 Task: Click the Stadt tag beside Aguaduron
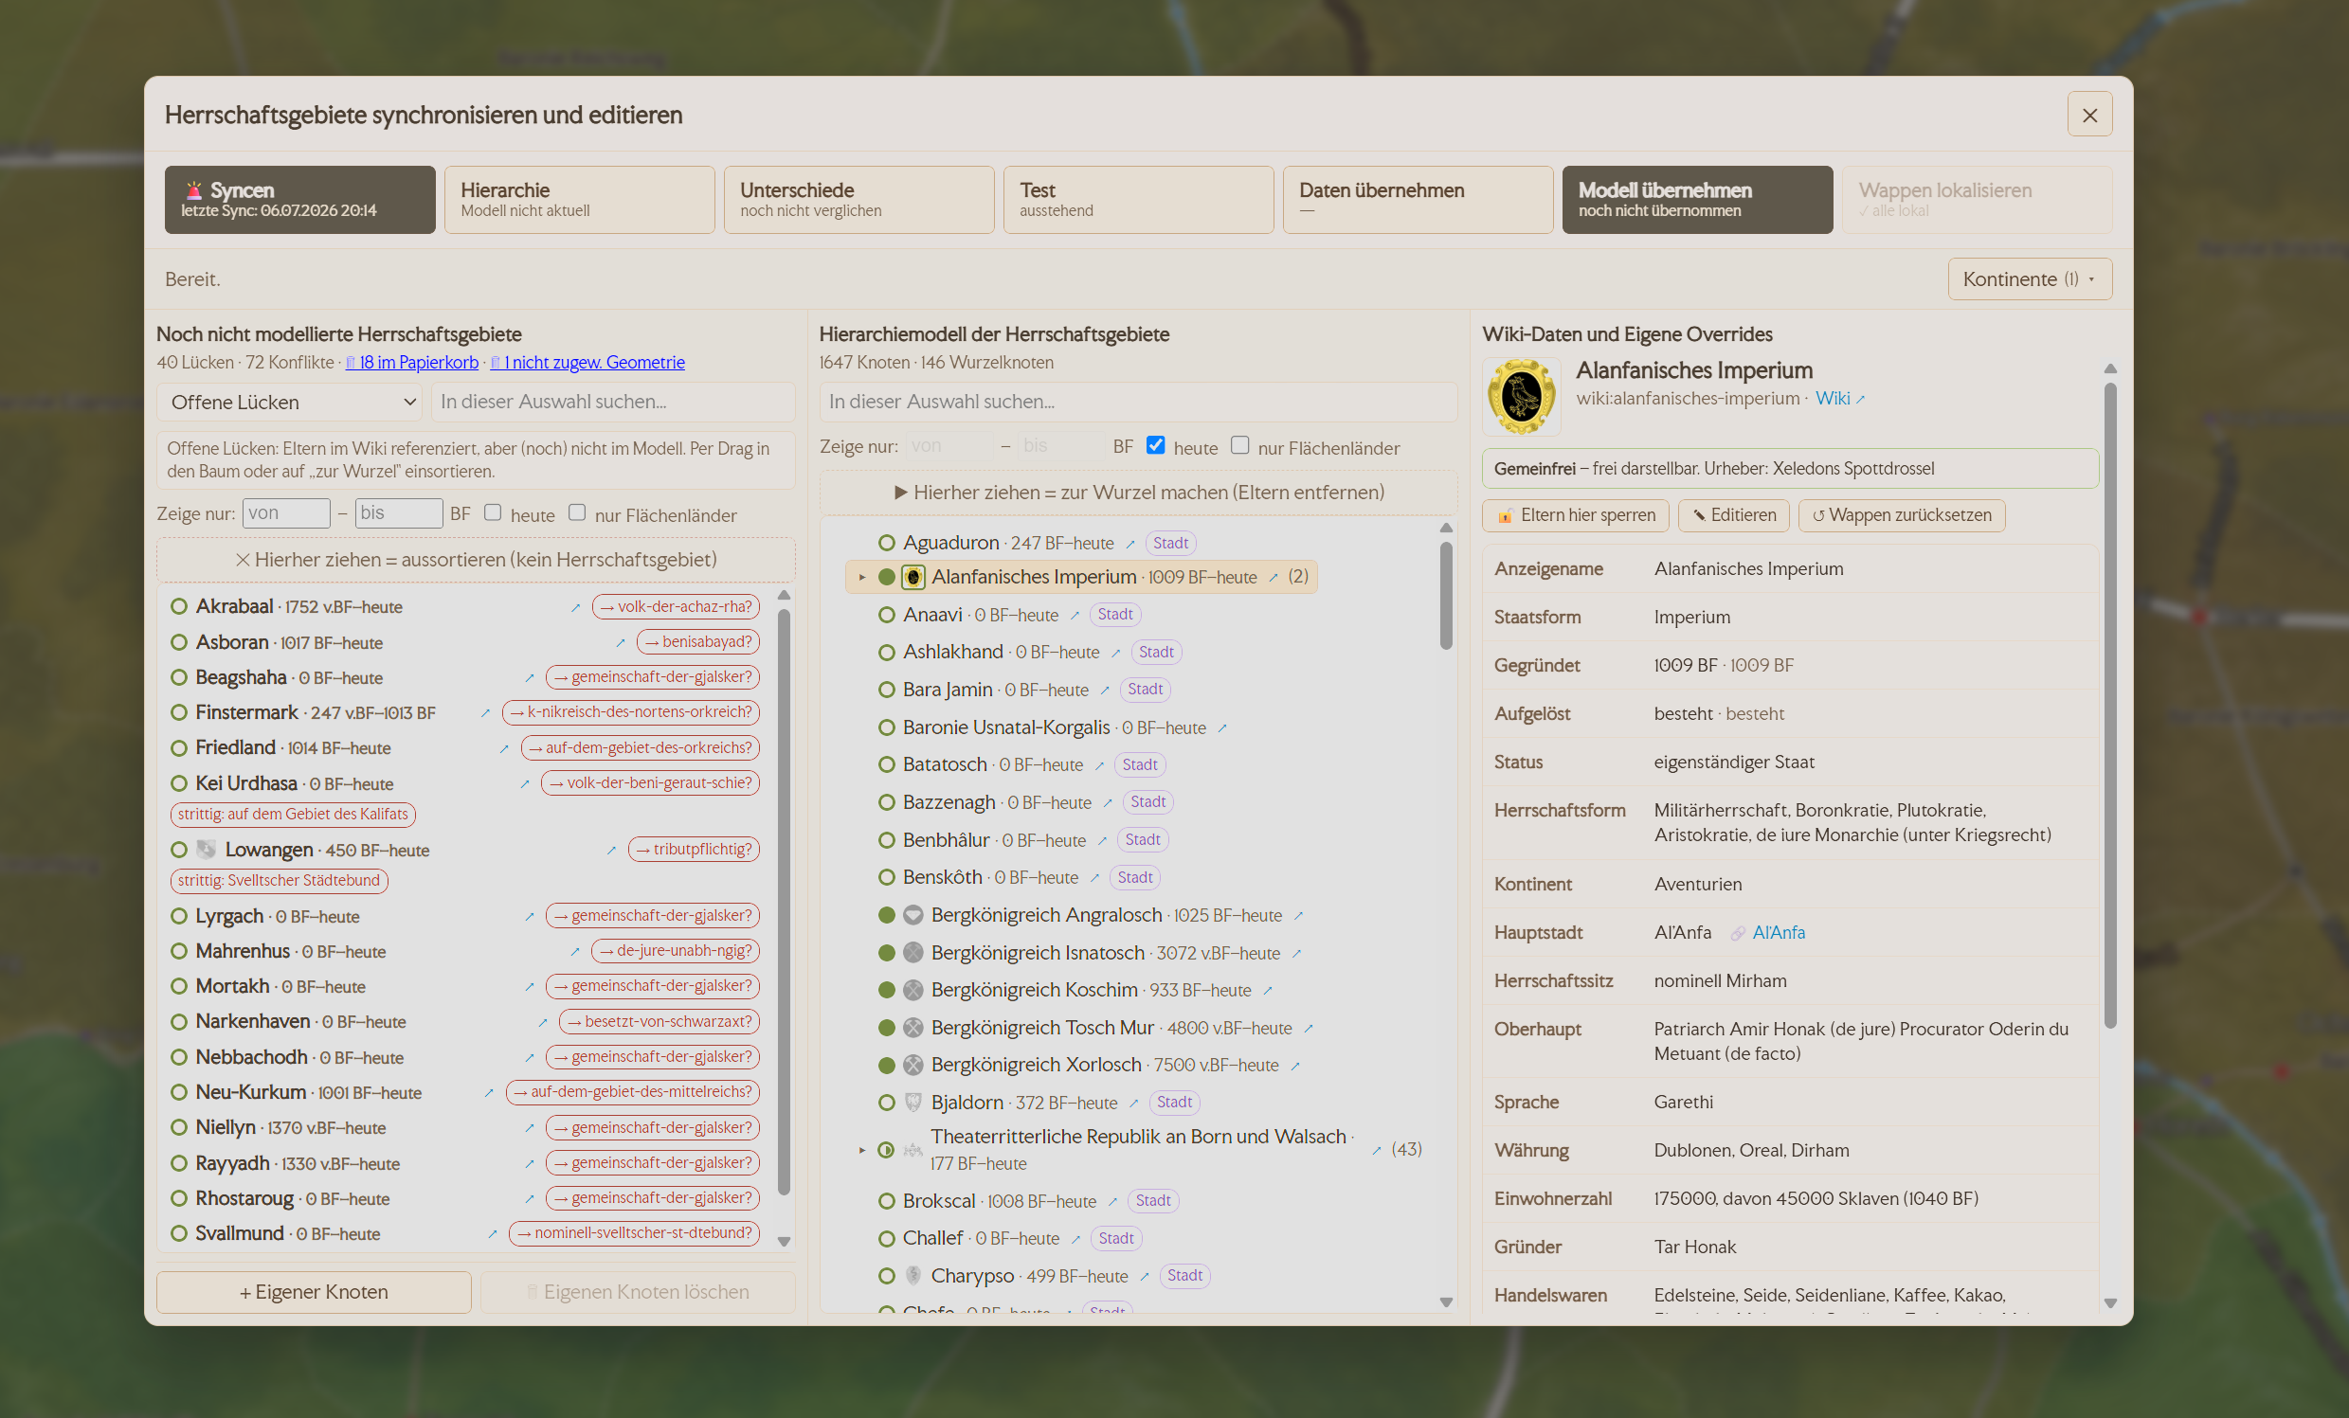tap(1170, 543)
